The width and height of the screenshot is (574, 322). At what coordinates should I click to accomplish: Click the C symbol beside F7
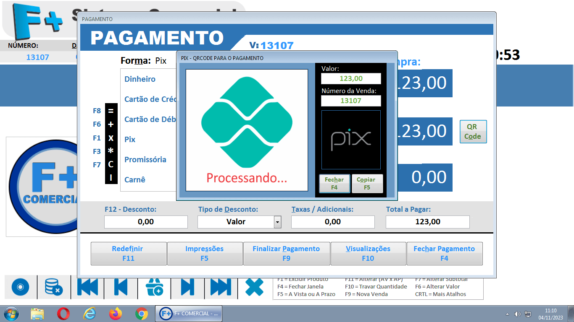(x=111, y=164)
